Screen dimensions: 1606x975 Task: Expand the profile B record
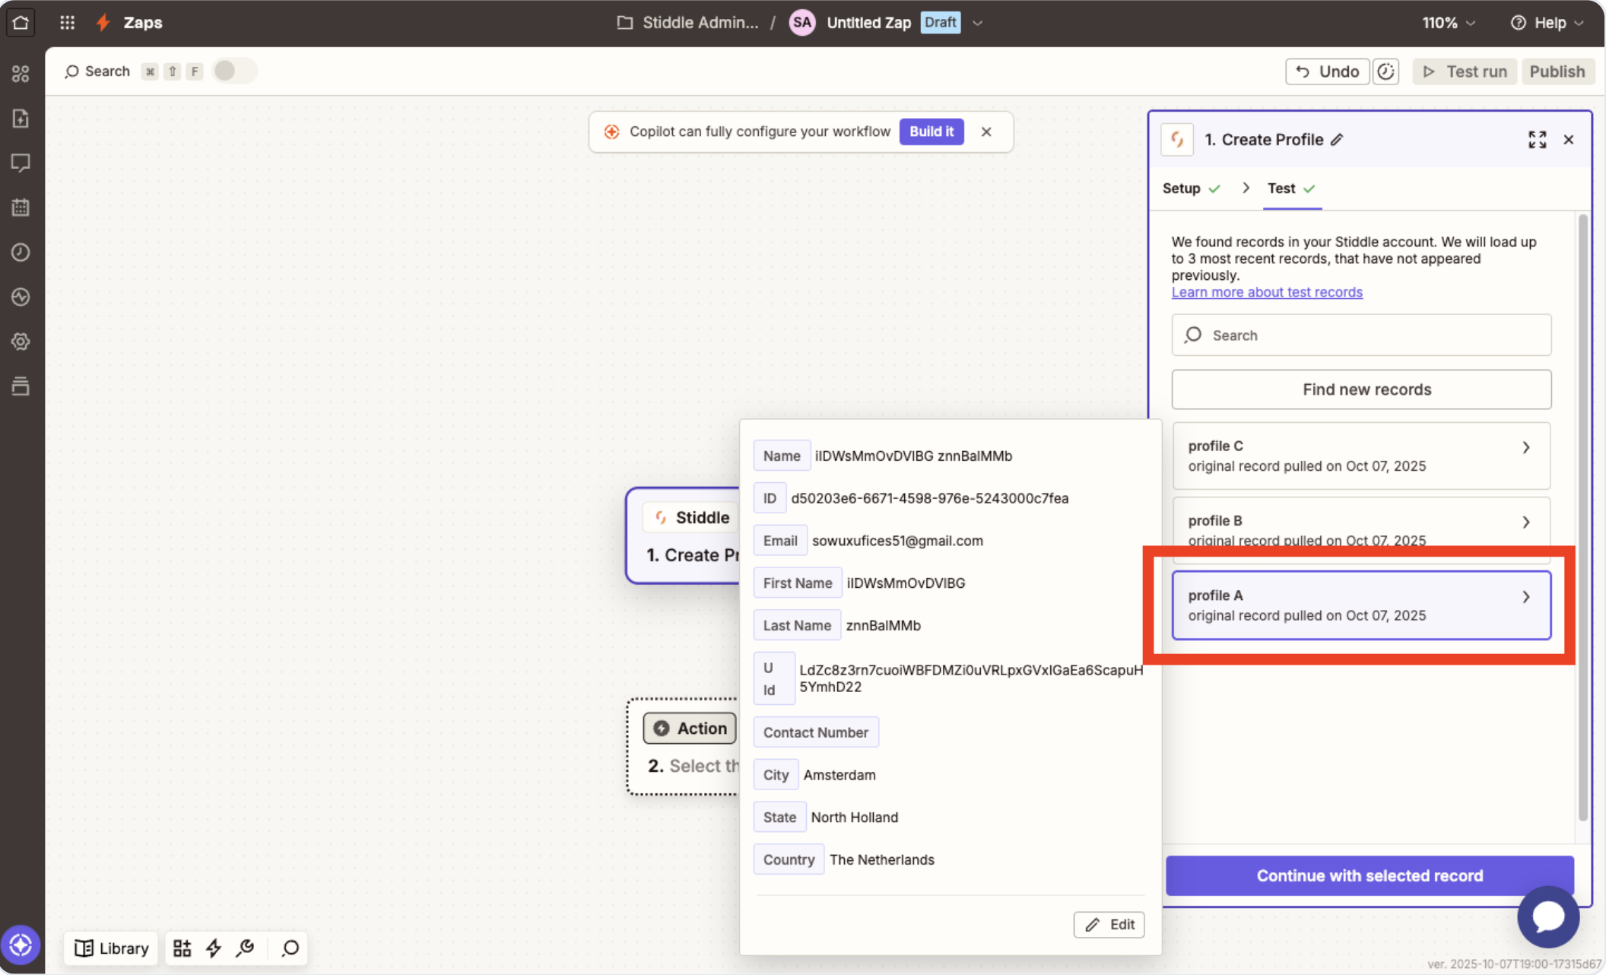click(1525, 522)
